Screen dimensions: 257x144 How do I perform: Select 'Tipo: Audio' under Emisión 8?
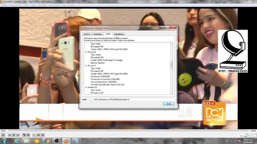coord(96,55)
